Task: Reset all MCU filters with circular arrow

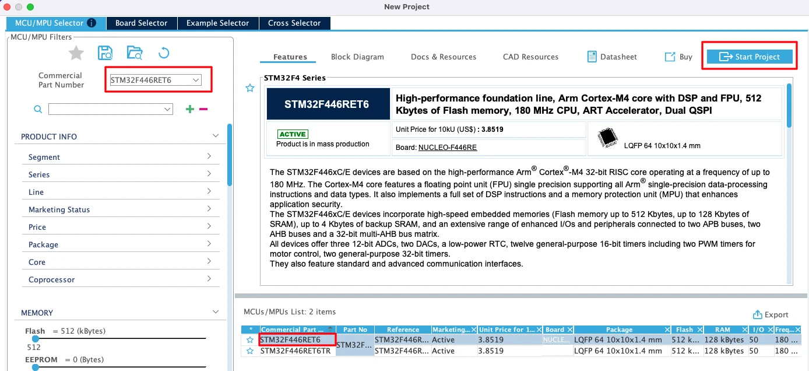Action: pos(164,53)
